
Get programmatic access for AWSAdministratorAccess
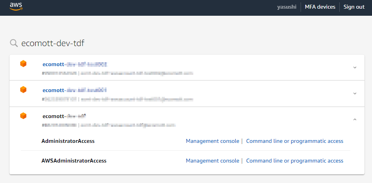click(295, 161)
